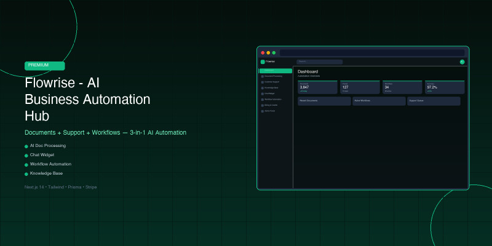Select the Documents 3,847 stat card
The image size is (492, 246).
click(x=317, y=87)
